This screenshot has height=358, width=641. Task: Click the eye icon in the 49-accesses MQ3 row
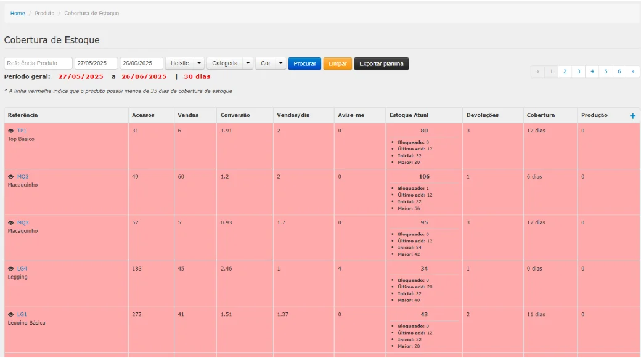[10, 177]
